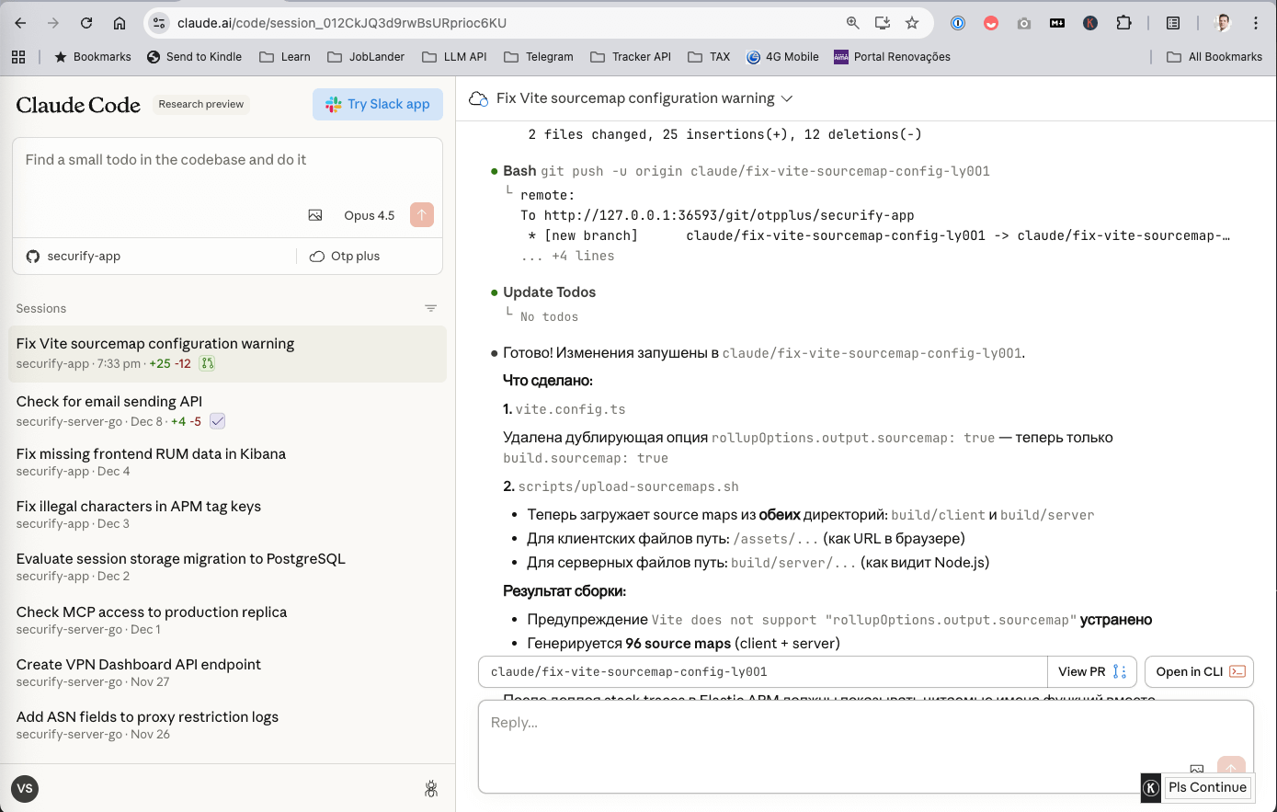Open the Opus 4.5 model dropdown

[x=369, y=214]
